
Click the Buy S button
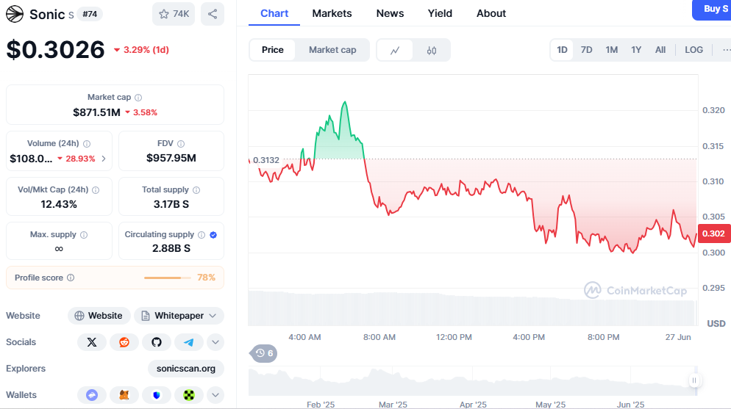712,10
